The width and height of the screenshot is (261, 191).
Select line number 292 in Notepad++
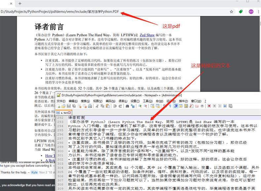[60, 118]
